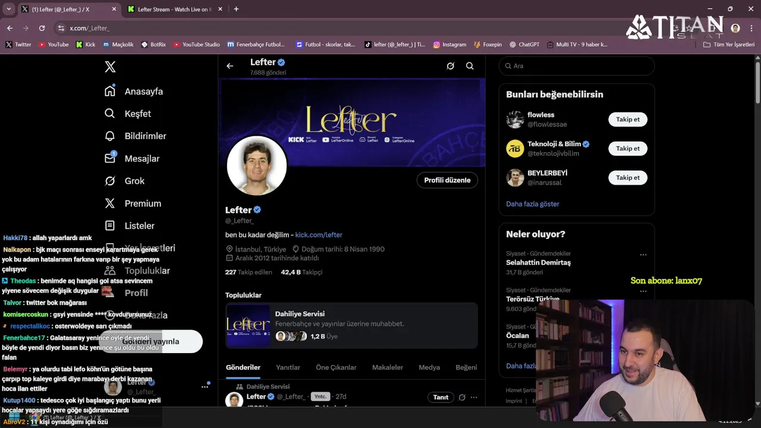The height and width of the screenshot is (428, 761).
Task: Click Grok icon on the post
Action: coord(462,397)
